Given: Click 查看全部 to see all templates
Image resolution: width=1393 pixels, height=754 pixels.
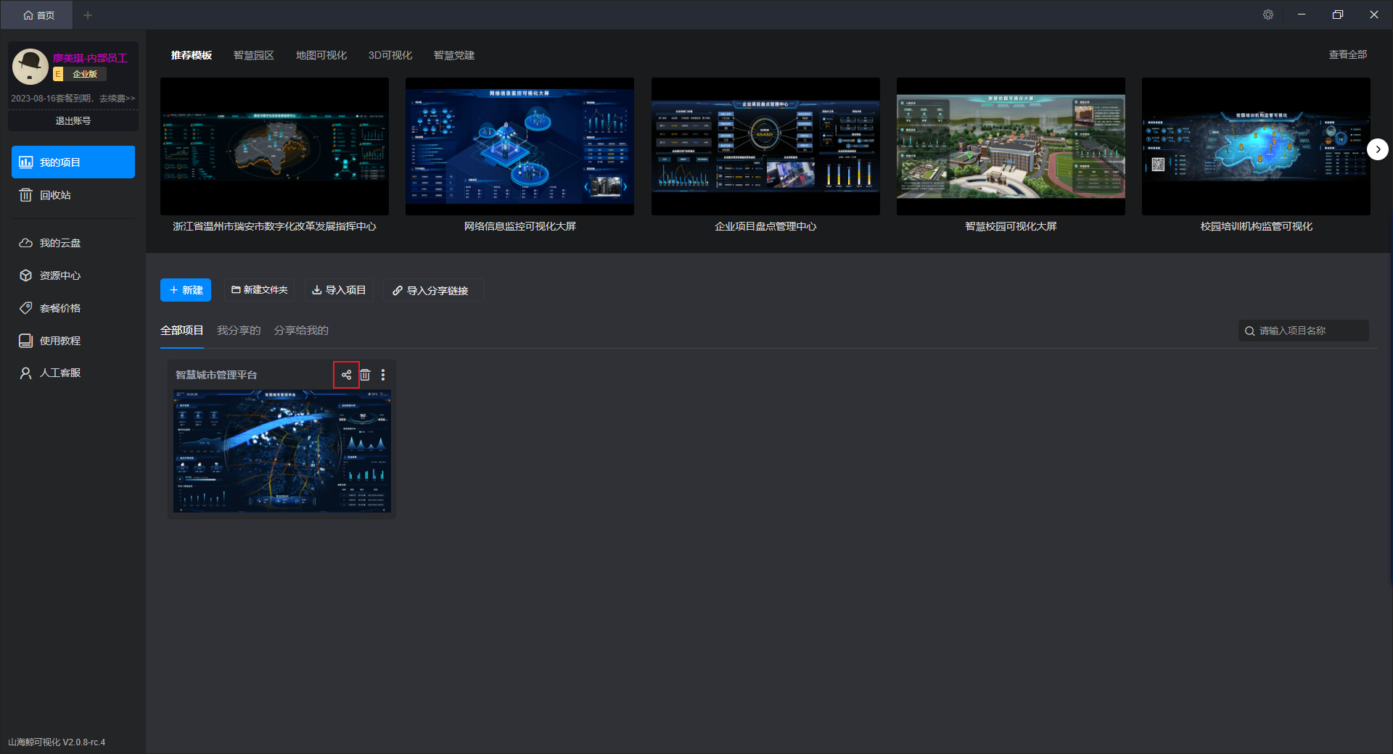Looking at the screenshot, I should (1348, 54).
